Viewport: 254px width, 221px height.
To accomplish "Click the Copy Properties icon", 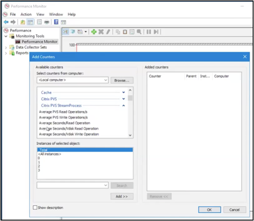I will click(x=118, y=31).
